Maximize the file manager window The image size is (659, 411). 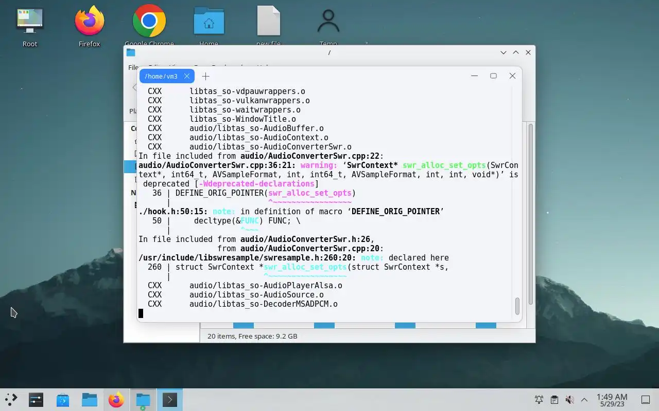click(x=516, y=52)
